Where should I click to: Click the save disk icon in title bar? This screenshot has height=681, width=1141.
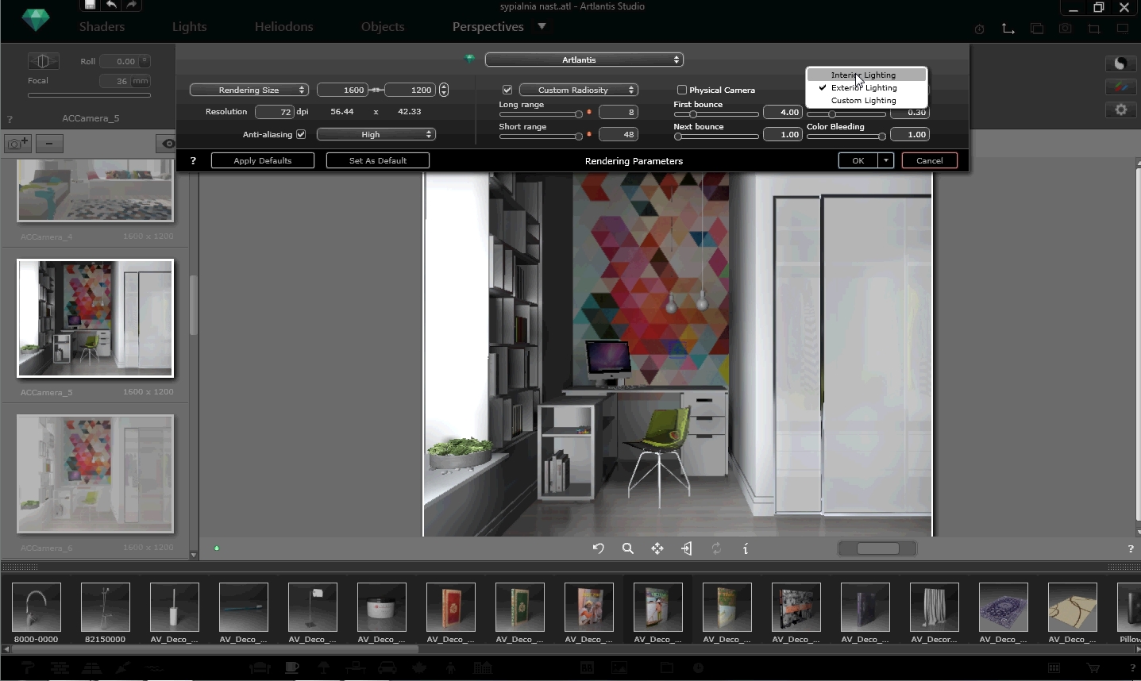[90, 6]
